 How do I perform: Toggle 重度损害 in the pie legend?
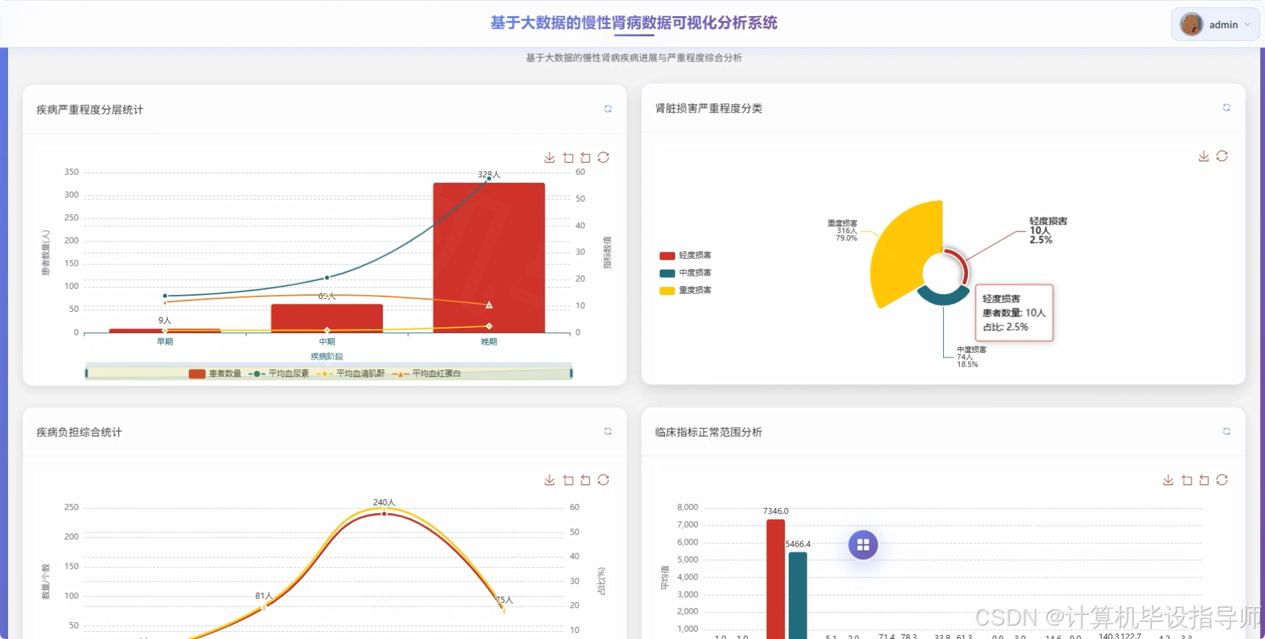pyautogui.click(x=685, y=290)
